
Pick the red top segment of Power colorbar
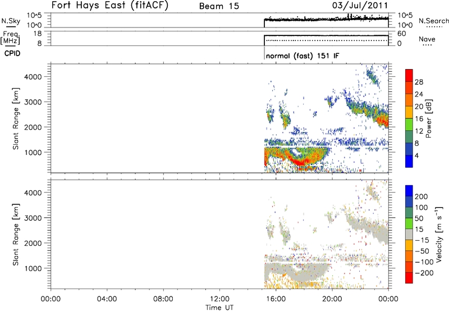[x=409, y=75]
